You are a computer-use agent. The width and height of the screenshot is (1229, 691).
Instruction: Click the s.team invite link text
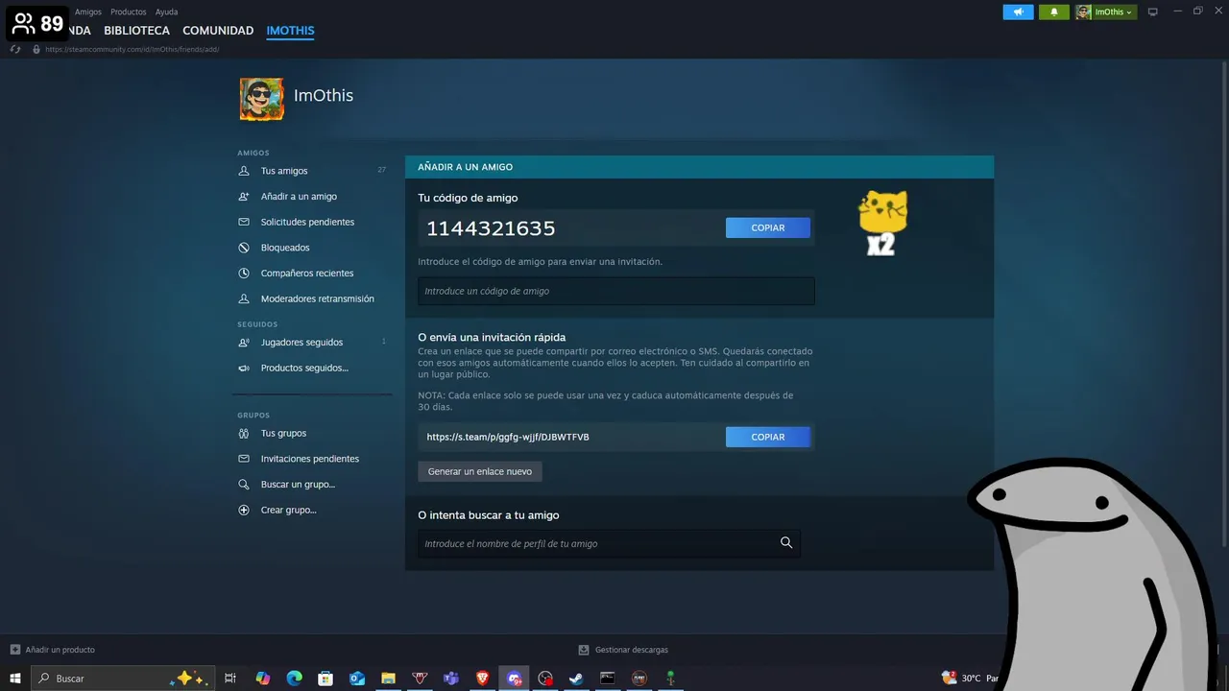[x=508, y=437]
